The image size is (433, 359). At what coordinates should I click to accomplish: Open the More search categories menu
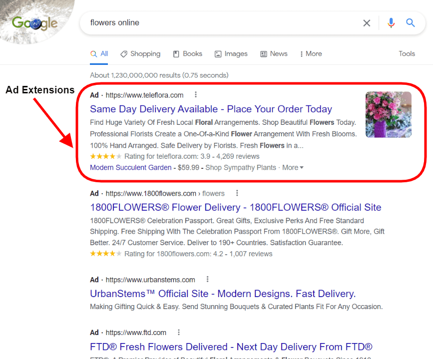click(x=311, y=54)
